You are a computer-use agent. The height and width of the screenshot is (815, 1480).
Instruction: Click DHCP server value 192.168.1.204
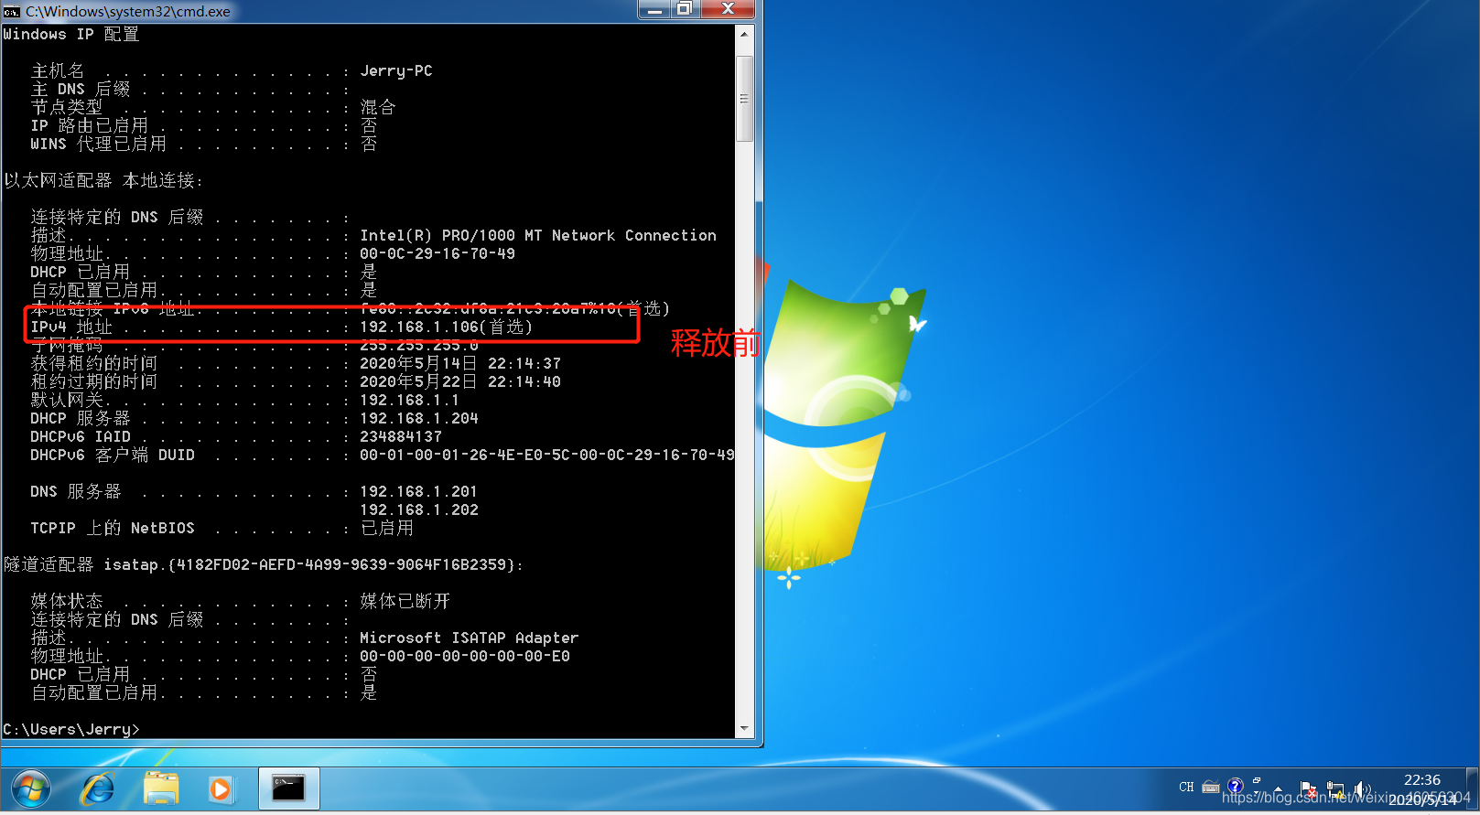(419, 418)
